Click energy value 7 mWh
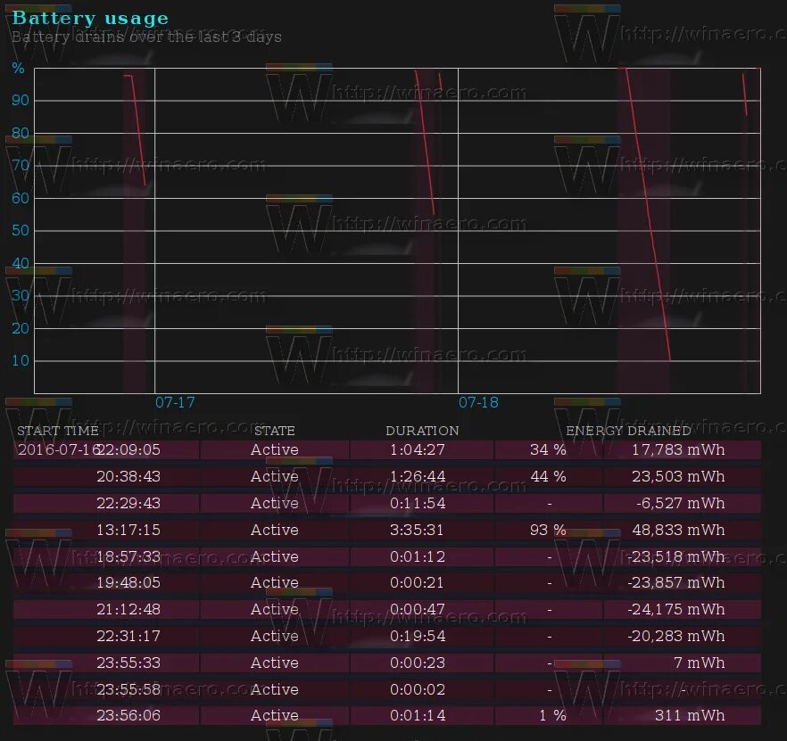 pyautogui.click(x=700, y=663)
